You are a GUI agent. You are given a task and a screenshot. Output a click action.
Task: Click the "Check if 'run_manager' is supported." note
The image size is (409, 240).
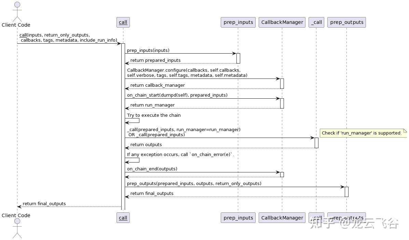pyautogui.click(x=363, y=133)
